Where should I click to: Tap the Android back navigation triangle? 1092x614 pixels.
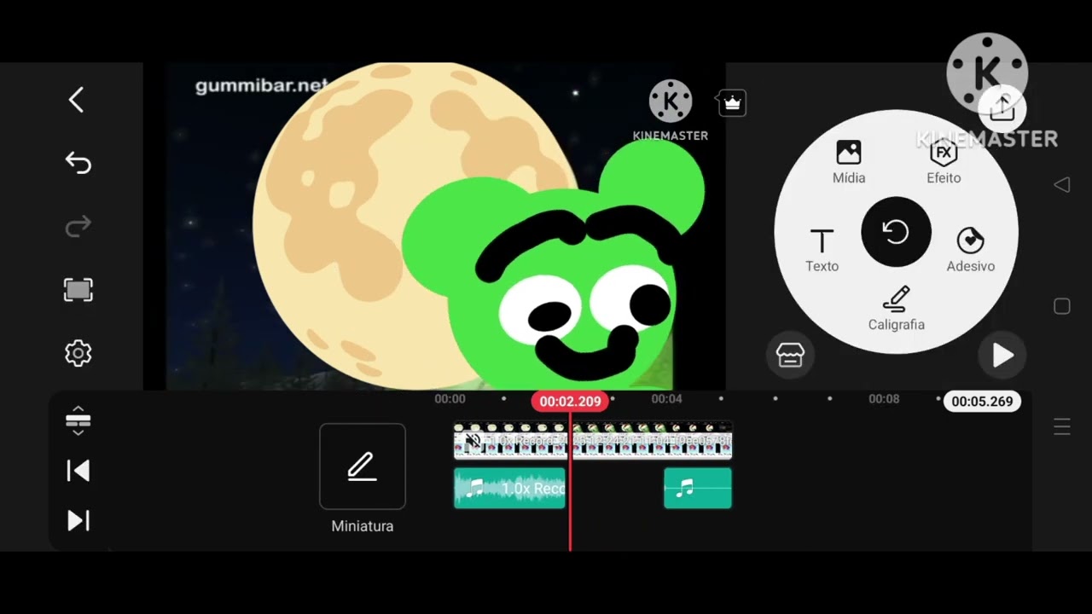pos(1062,184)
